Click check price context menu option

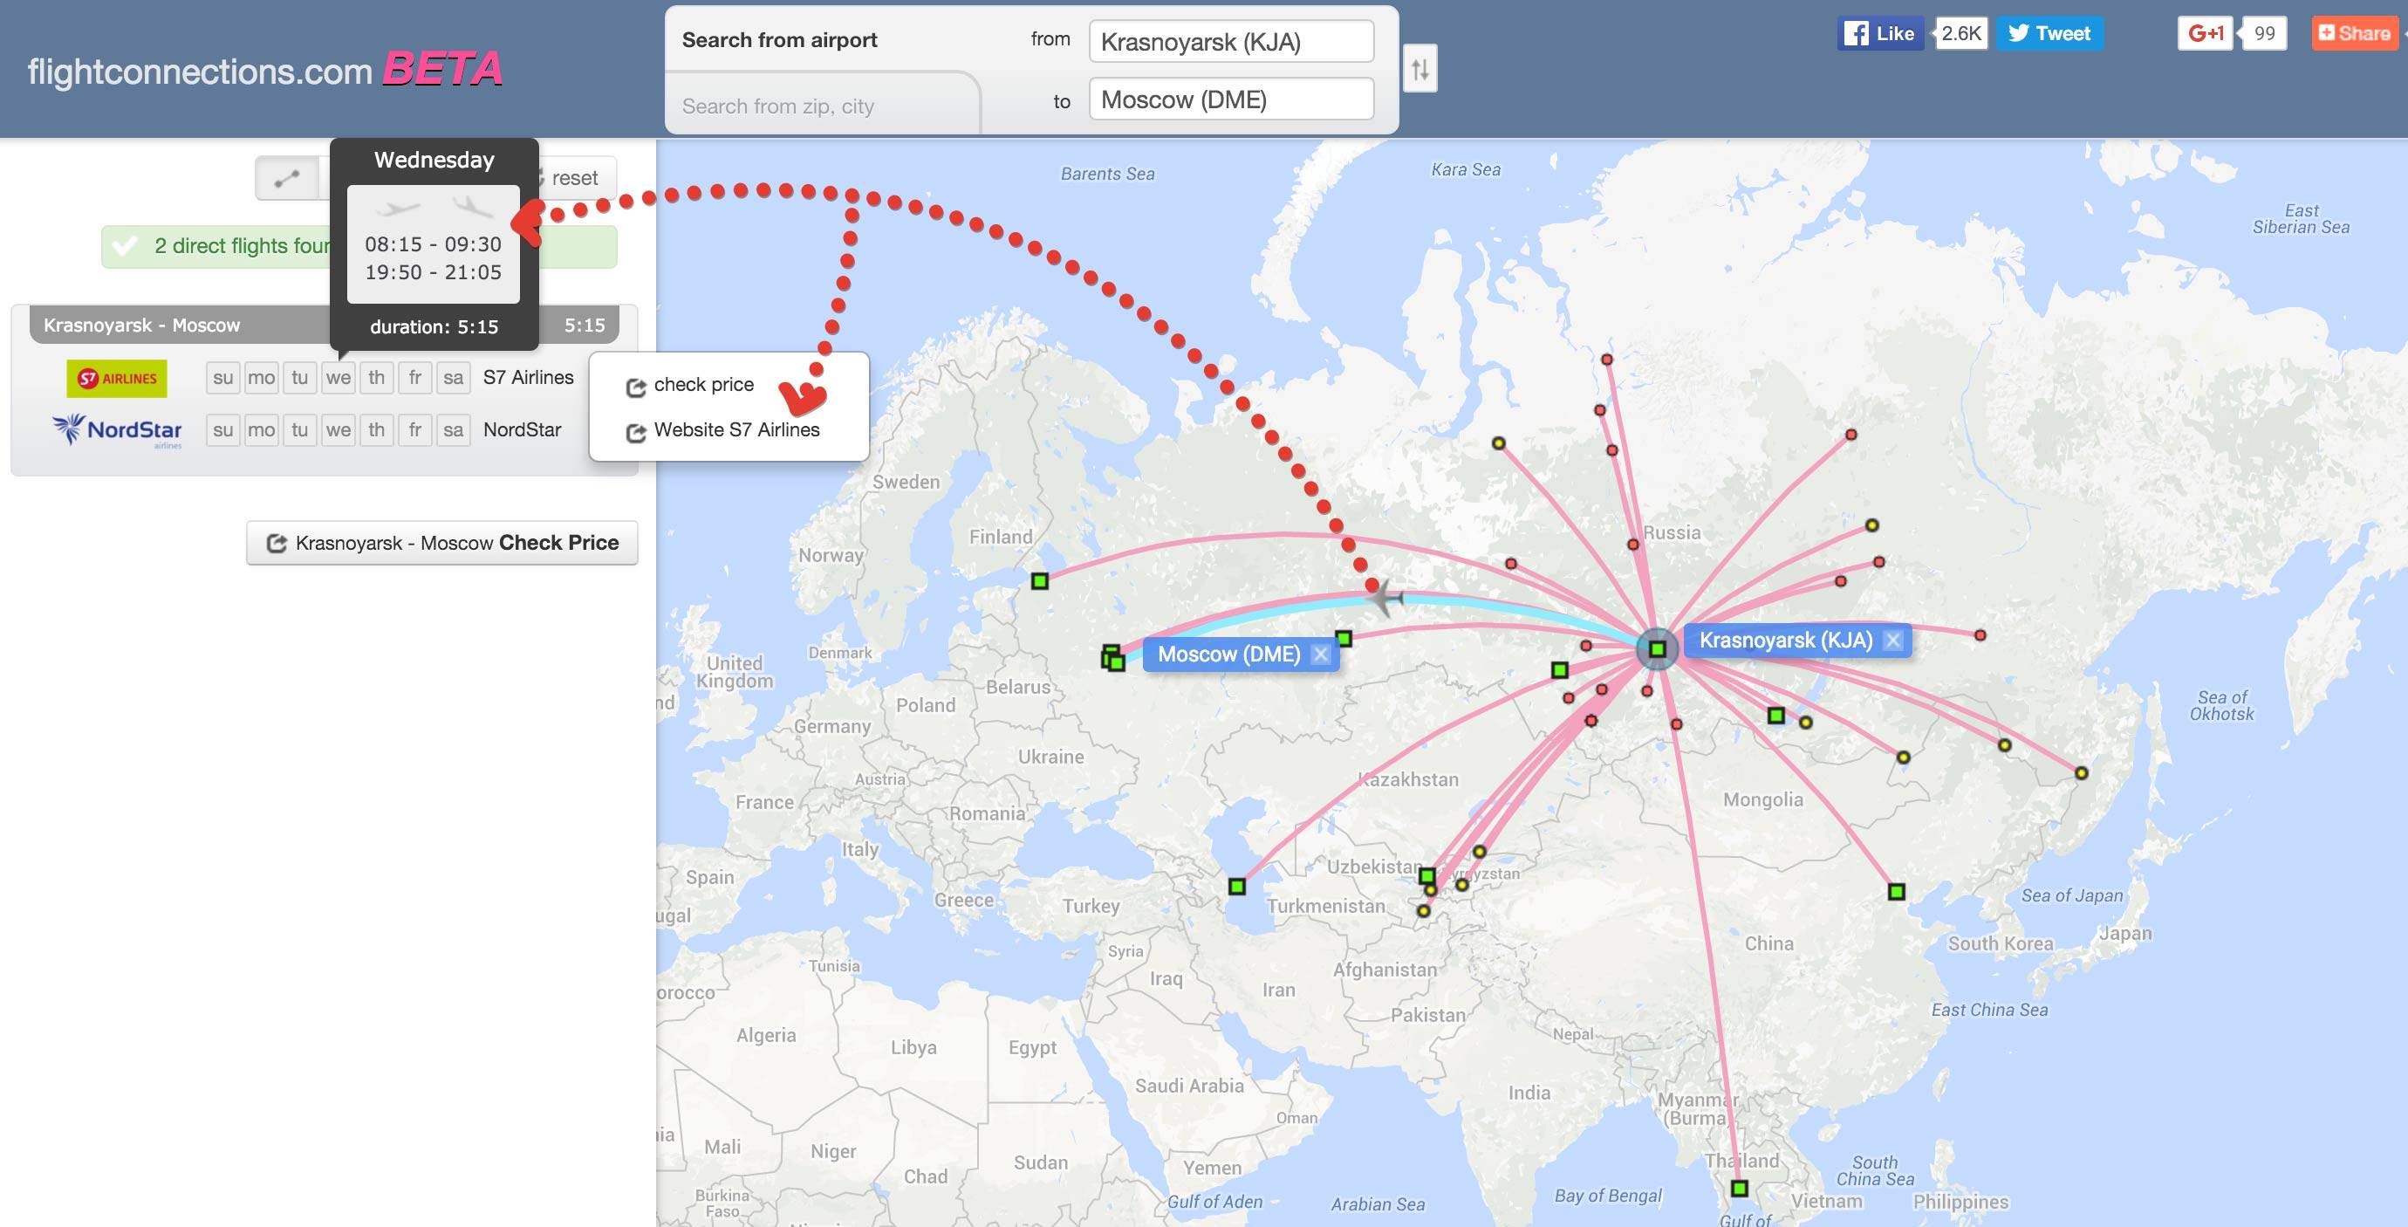tap(702, 382)
